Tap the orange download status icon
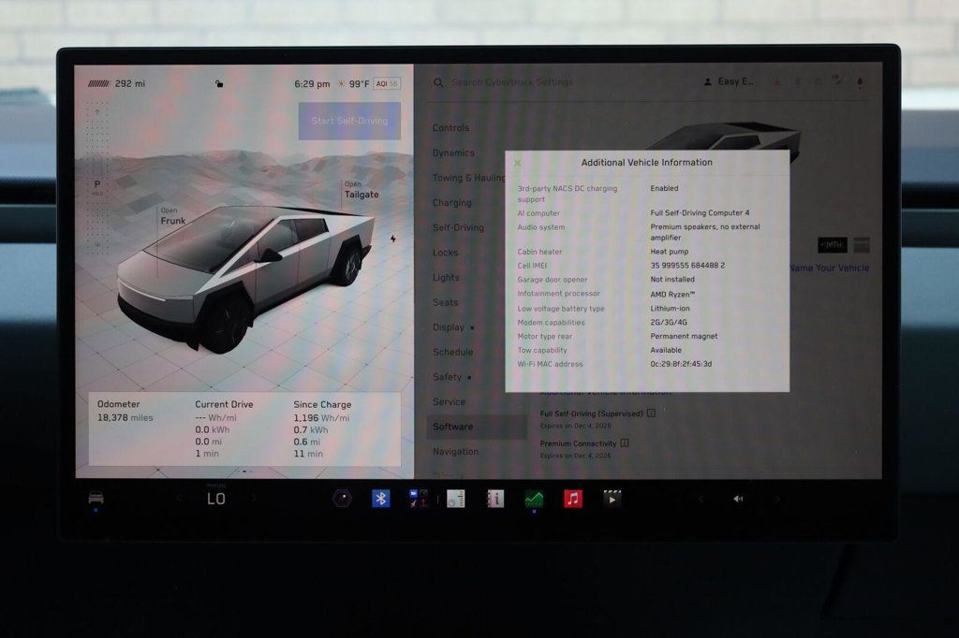 pyautogui.click(x=777, y=82)
